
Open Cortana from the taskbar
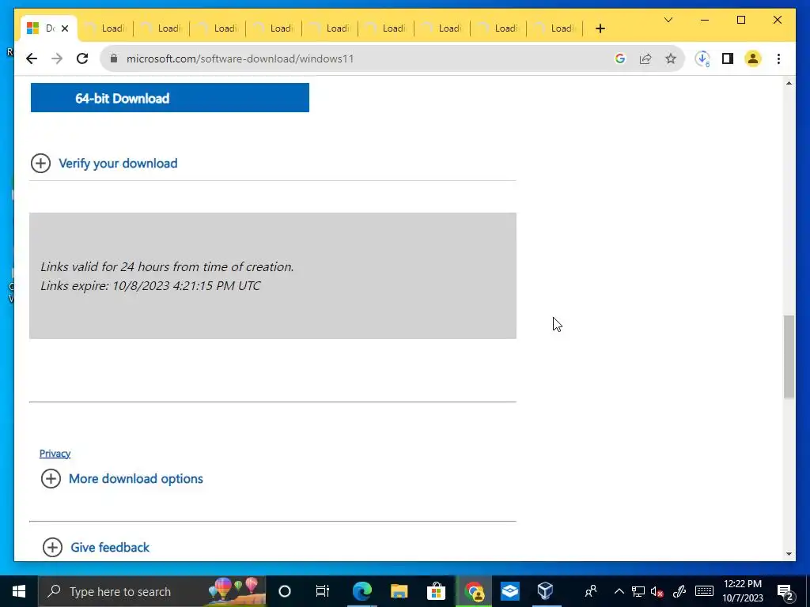click(x=285, y=591)
